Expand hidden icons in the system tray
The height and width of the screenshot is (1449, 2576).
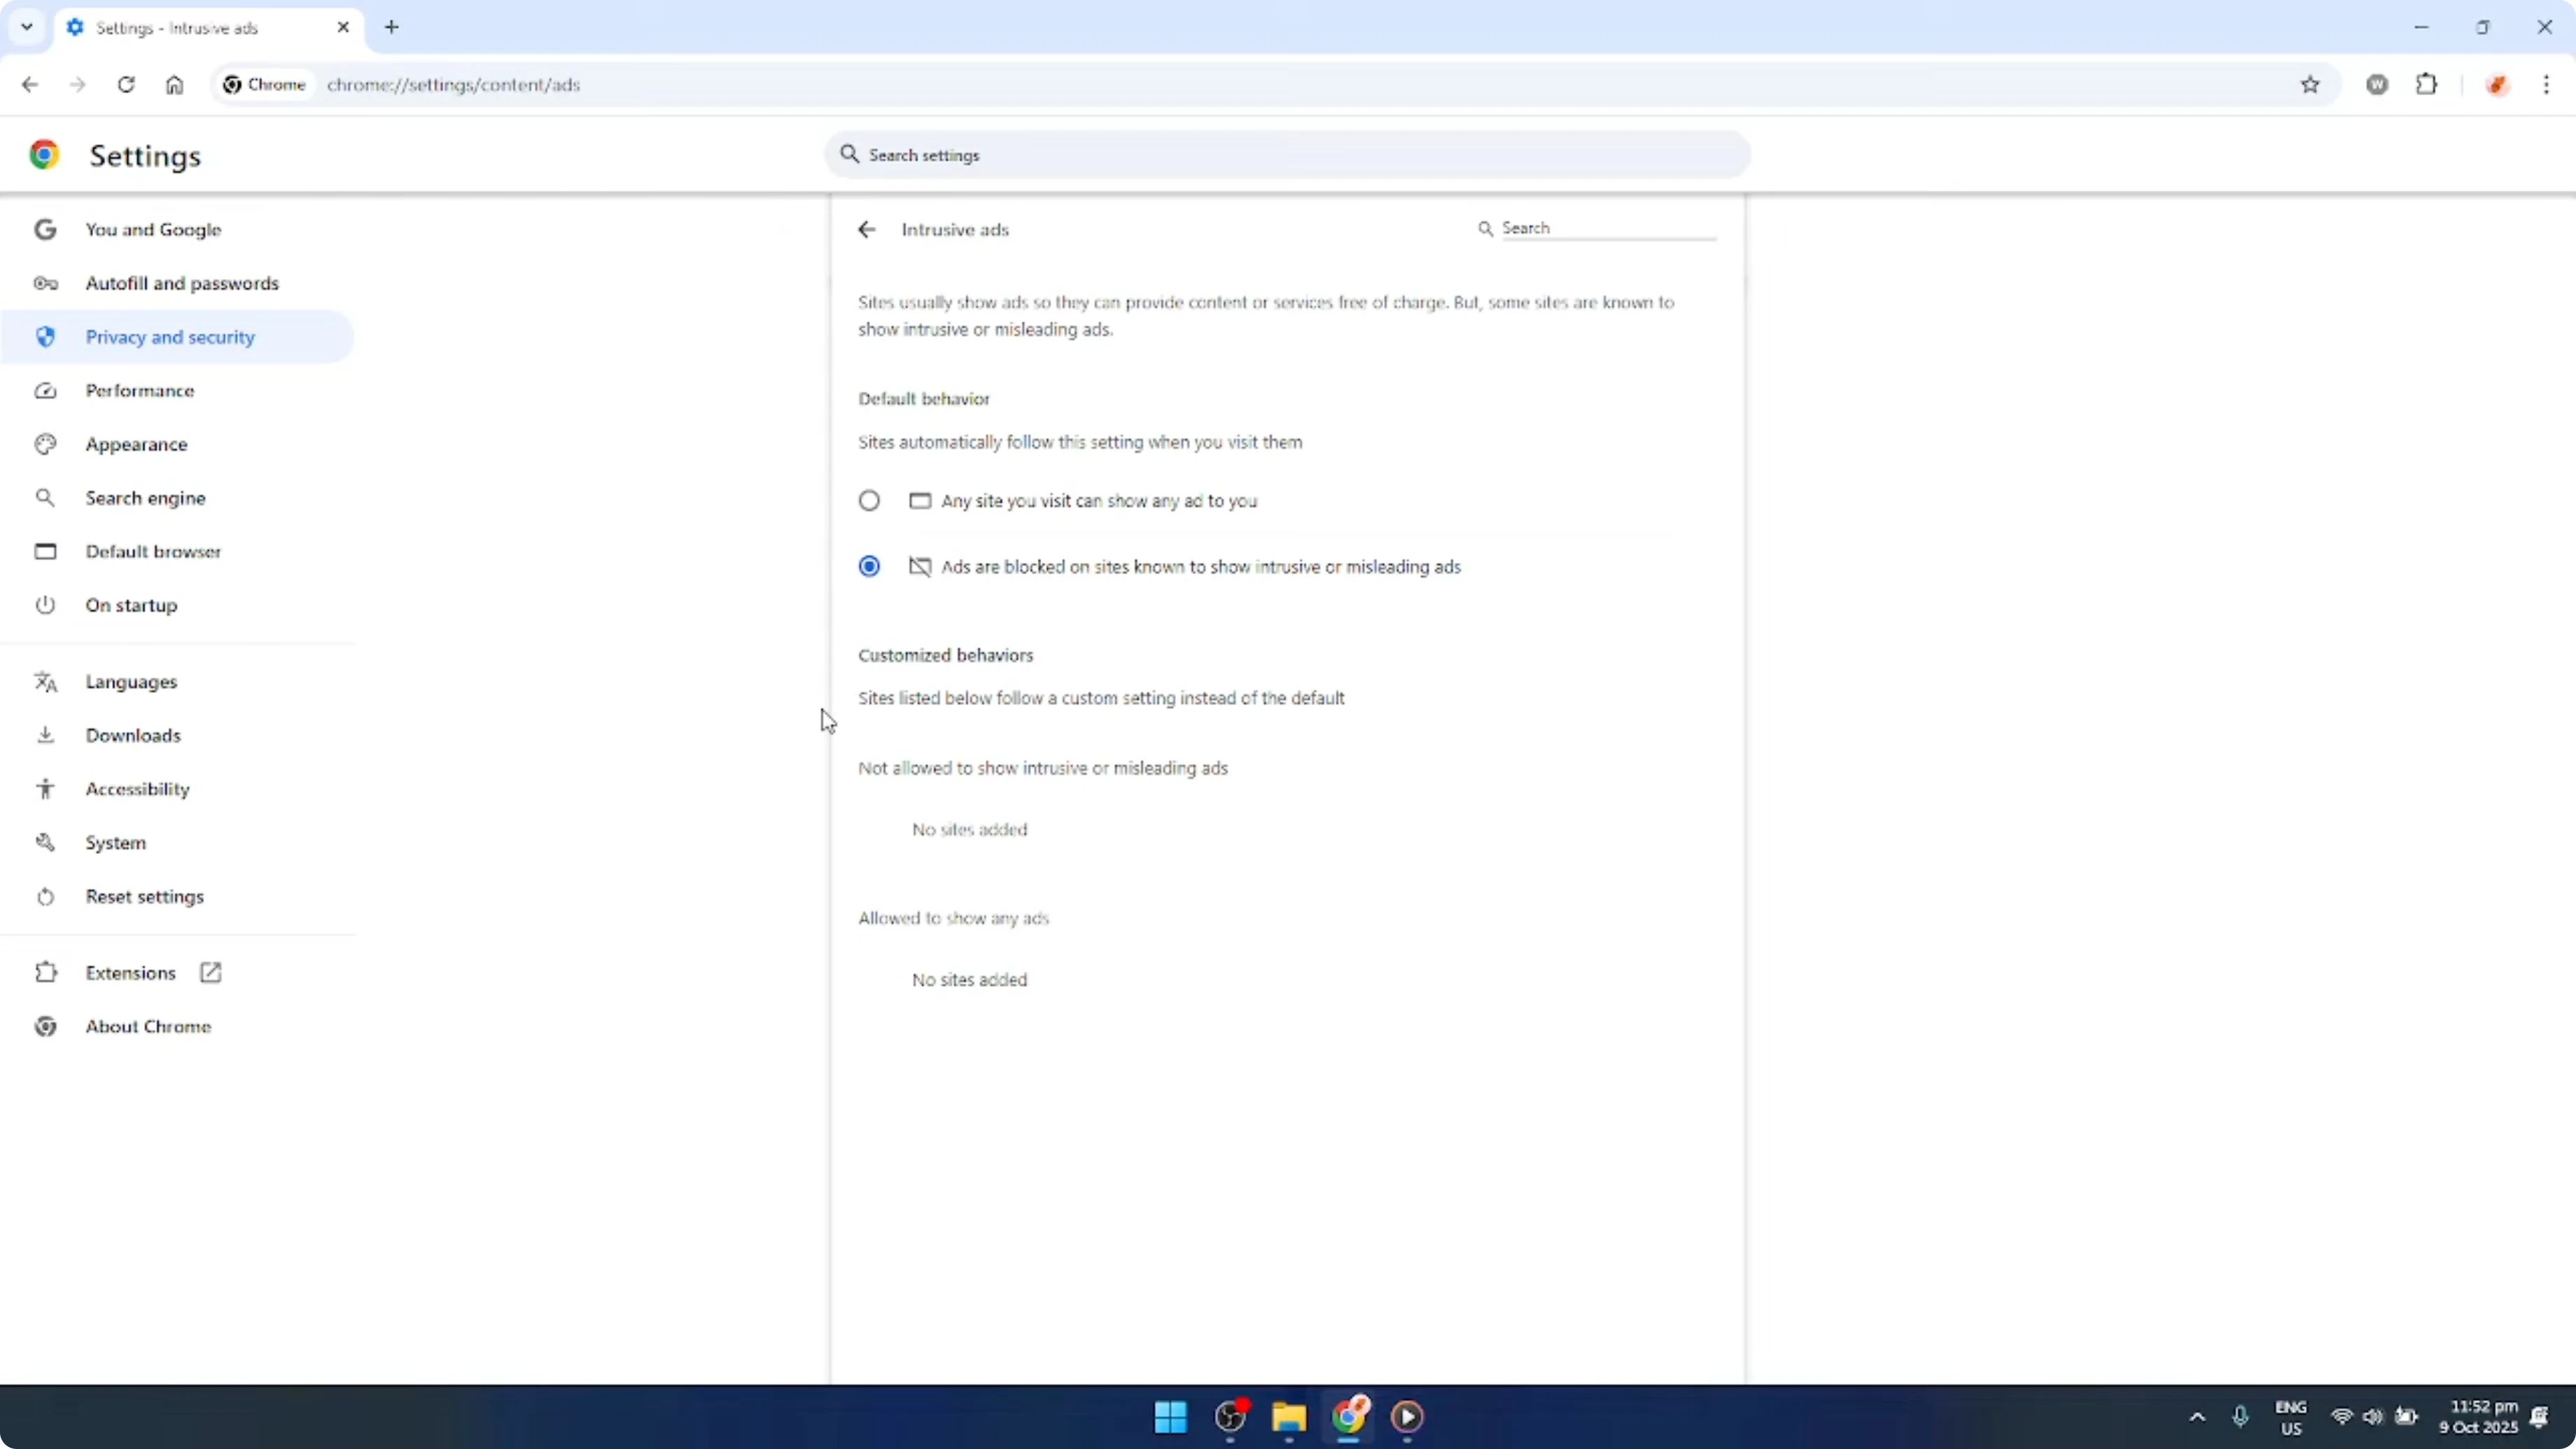click(2196, 1417)
